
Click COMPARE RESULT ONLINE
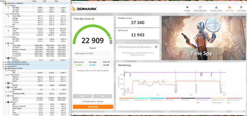coord(93,102)
